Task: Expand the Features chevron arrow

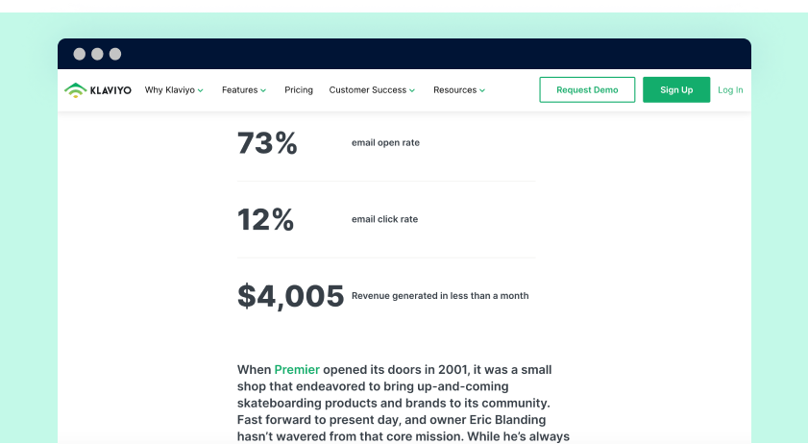Action: [x=263, y=90]
